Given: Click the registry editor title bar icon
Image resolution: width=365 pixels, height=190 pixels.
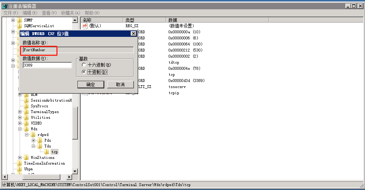Looking at the screenshot, I should pos(4,6).
